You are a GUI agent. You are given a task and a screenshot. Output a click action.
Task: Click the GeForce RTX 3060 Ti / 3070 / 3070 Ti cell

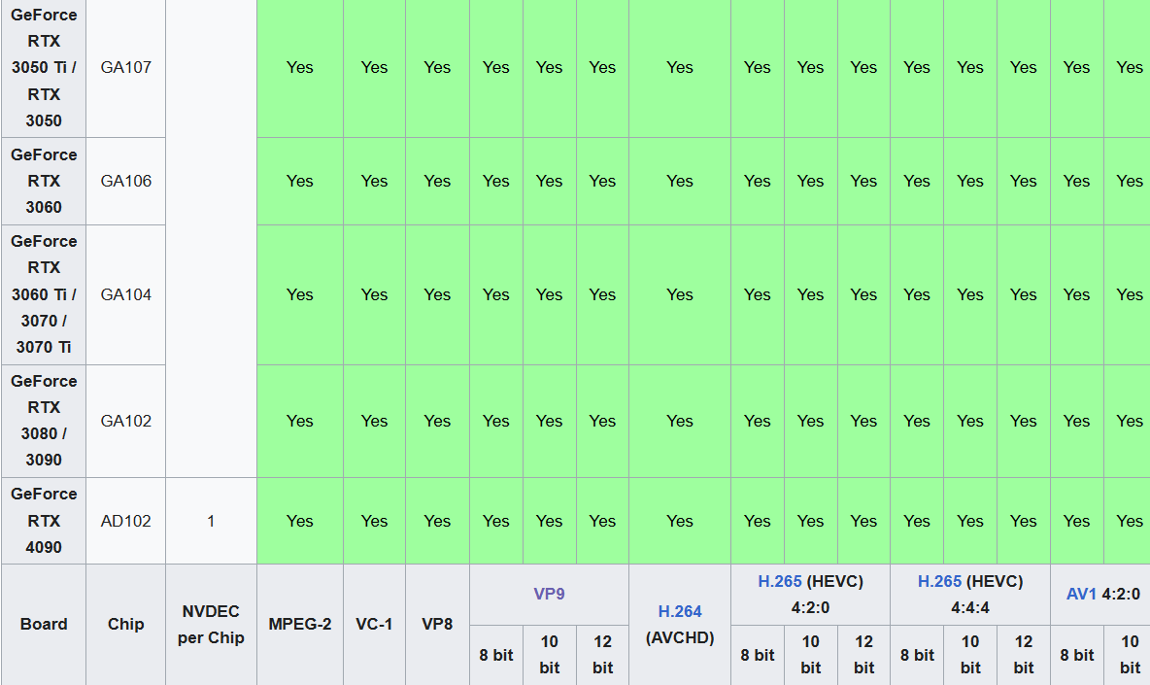pyautogui.click(x=44, y=294)
